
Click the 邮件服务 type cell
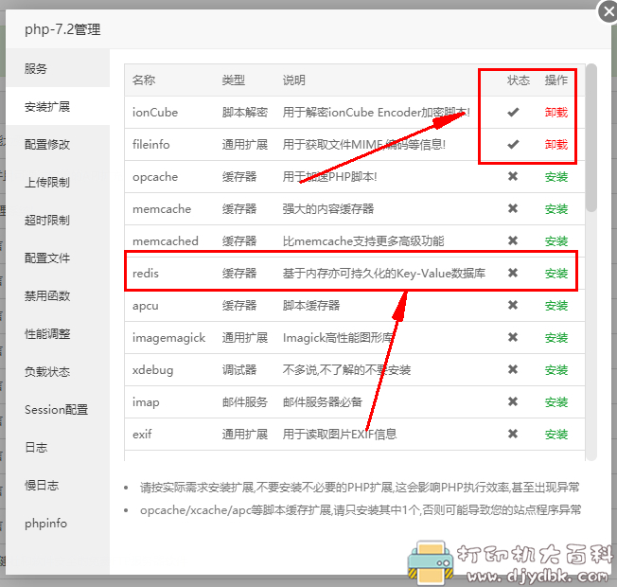tap(245, 402)
